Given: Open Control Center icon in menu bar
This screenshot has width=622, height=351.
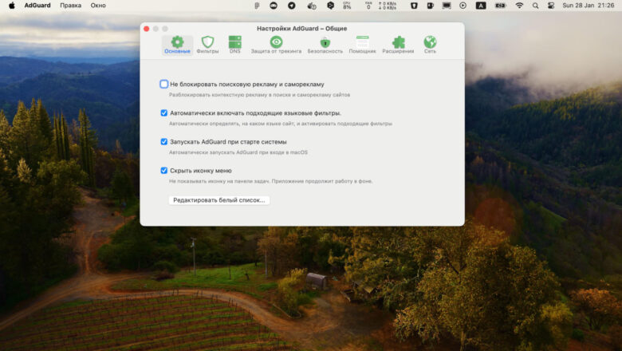Looking at the screenshot, I should pos(551,6).
